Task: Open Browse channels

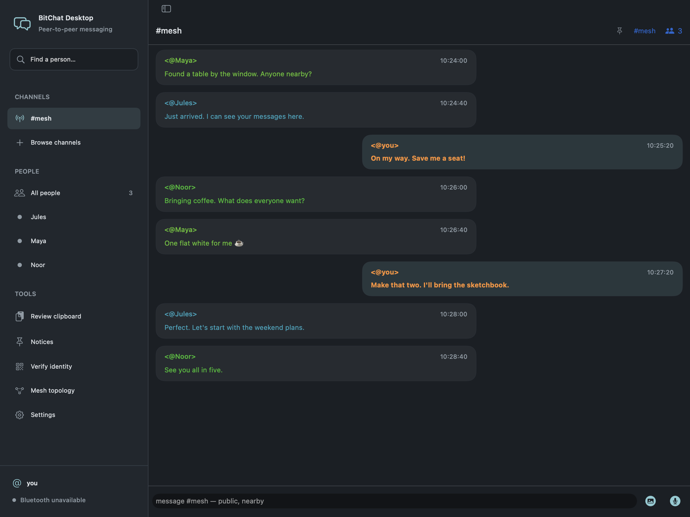Action: (x=74, y=142)
